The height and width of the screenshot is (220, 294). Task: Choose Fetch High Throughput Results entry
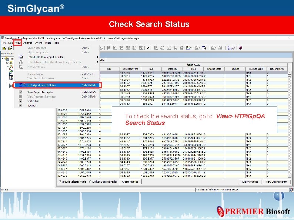tap(57, 57)
